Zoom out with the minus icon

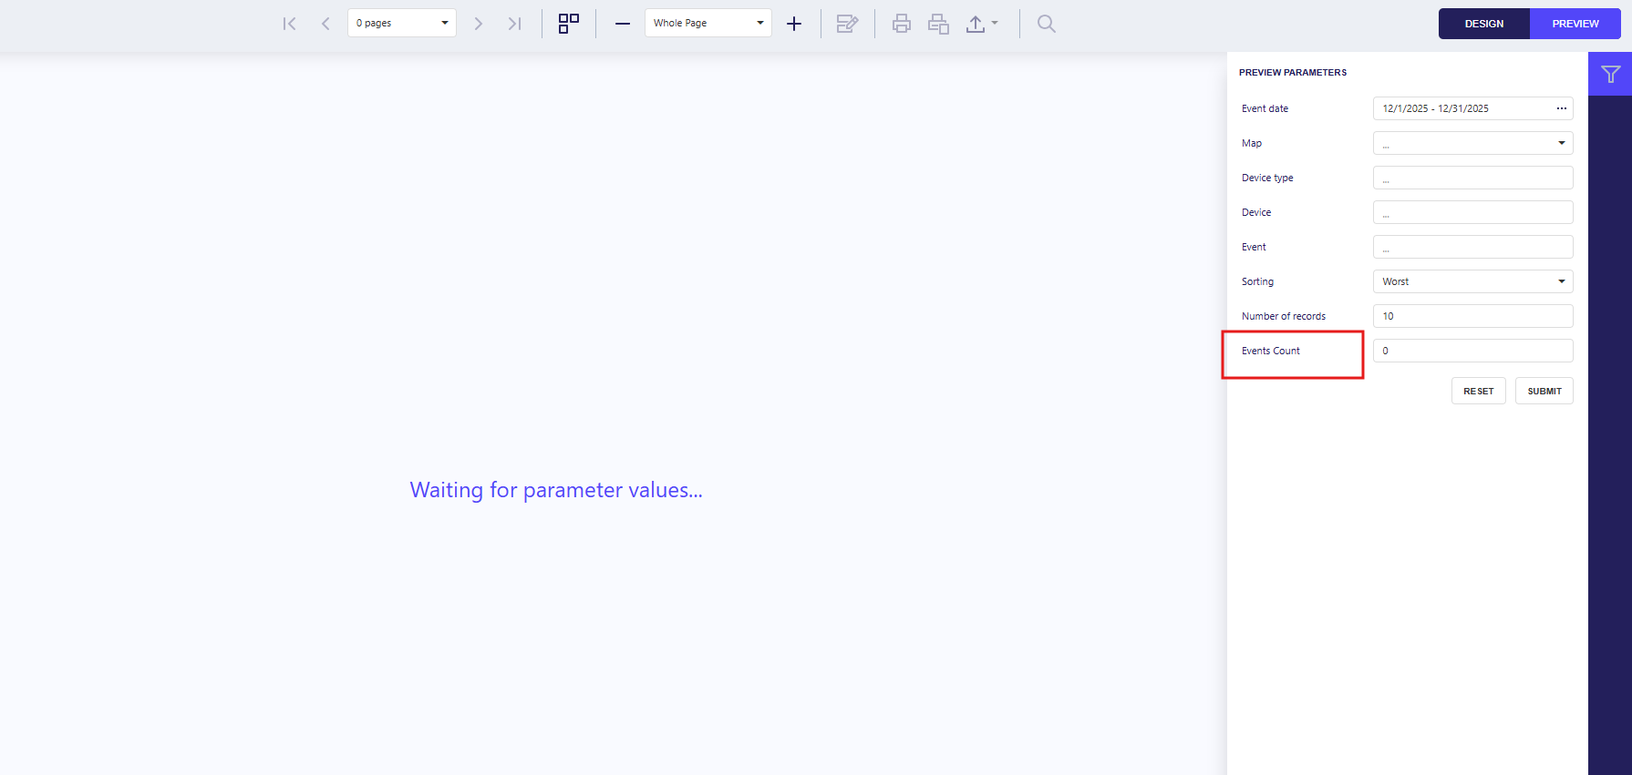tap(623, 24)
